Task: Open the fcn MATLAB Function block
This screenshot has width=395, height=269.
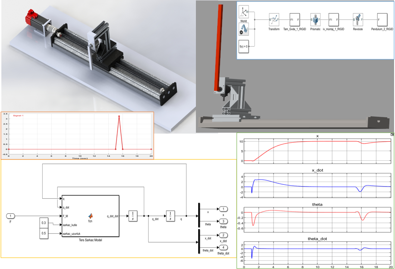Action: point(90,216)
